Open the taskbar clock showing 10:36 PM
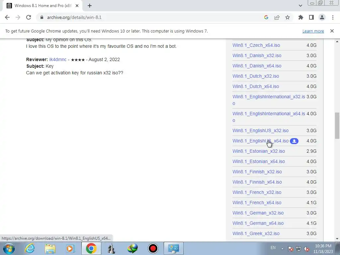Screen dimensions: 340x255 pyautogui.click(x=323, y=249)
